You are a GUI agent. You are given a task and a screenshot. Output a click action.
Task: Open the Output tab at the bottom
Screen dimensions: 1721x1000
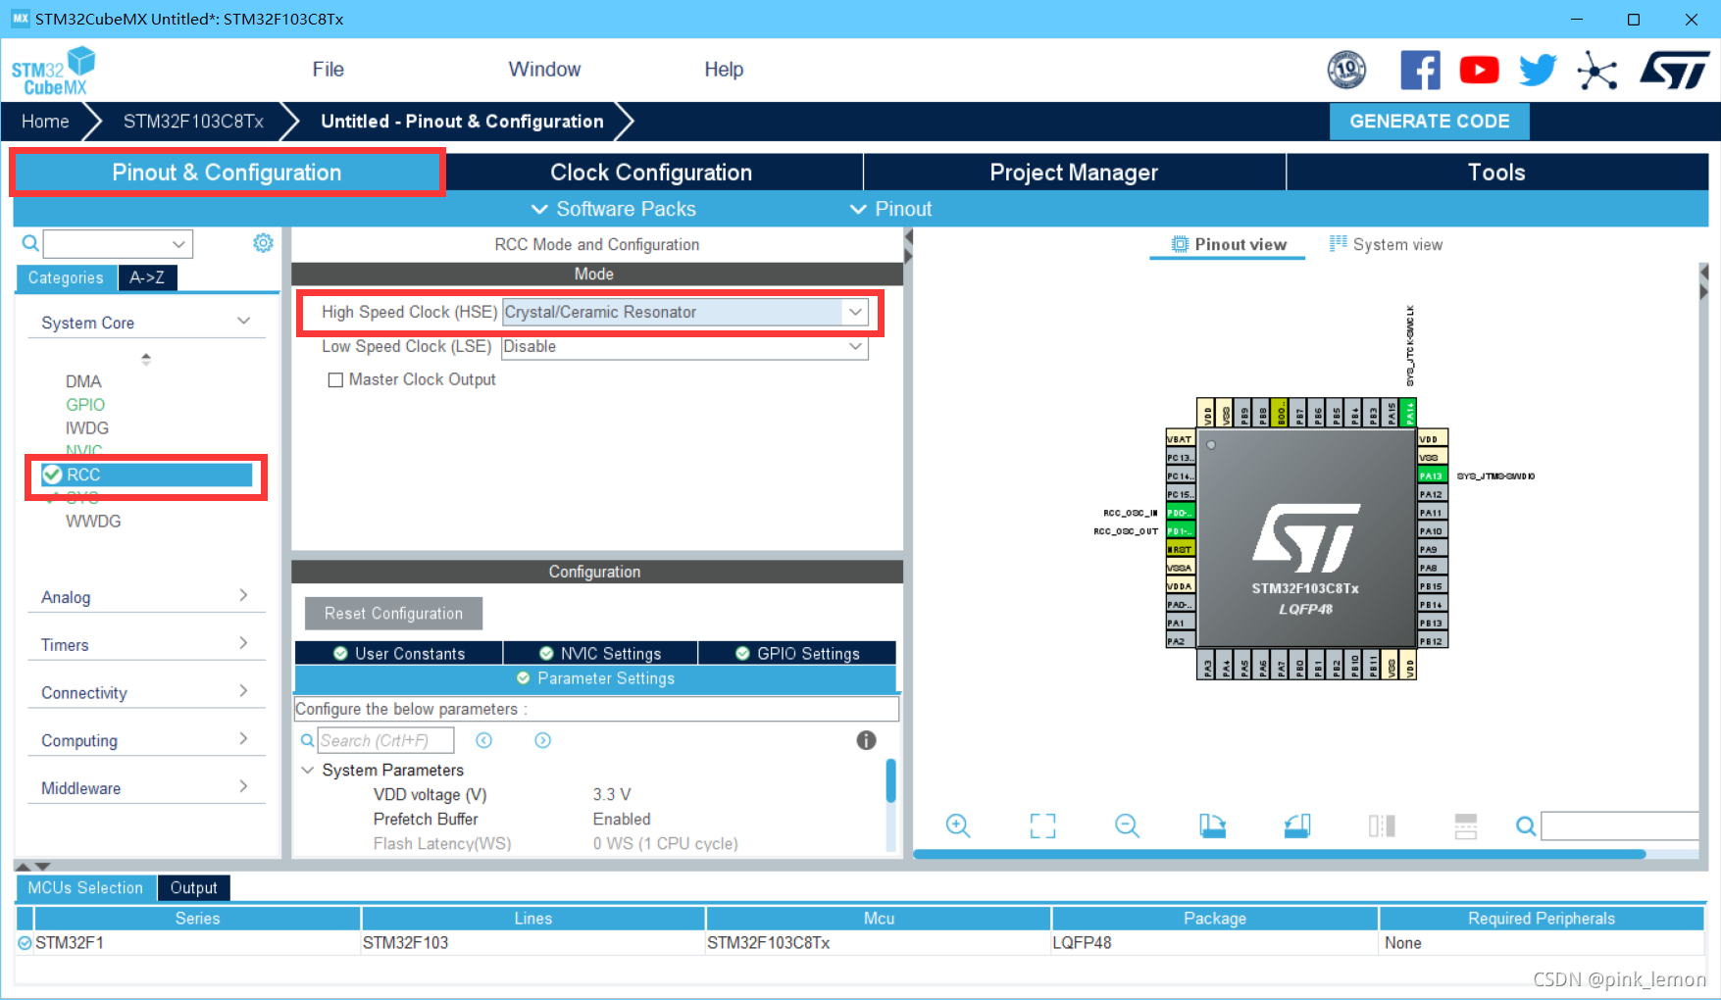(x=193, y=887)
